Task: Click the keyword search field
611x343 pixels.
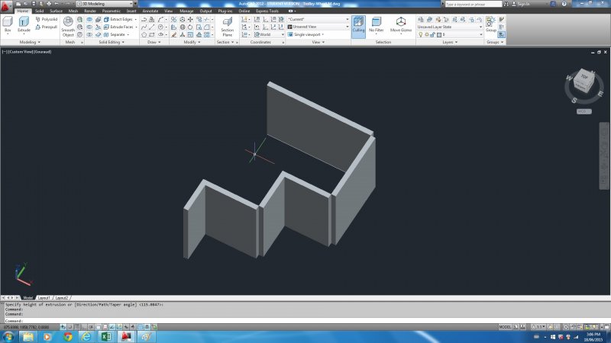Action: (x=474, y=4)
